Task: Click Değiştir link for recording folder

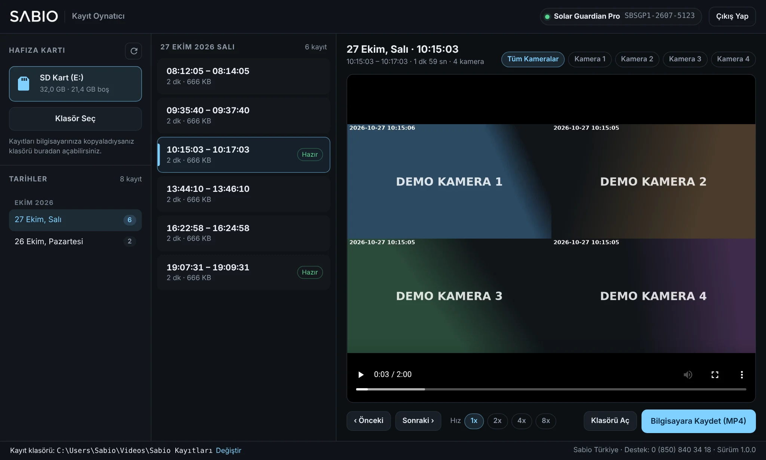Action: [x=228, y=450]
